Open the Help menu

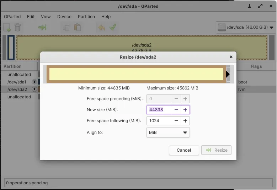pyautogui.click(x=106, y=17)
